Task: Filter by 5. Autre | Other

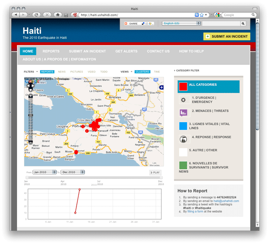Action: (x=203, y=150)
